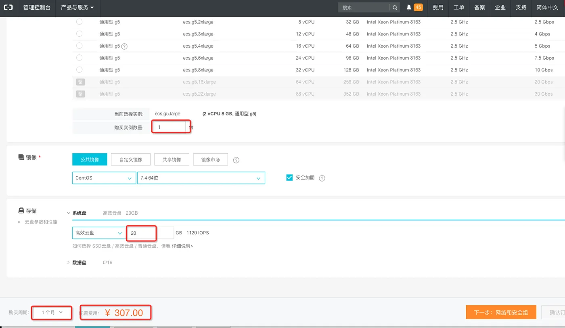The width and height of the screenshot is (565, 328).
Task: Select the ecs.g5.3xlarge instance radio button
Action: pos(79,34)
